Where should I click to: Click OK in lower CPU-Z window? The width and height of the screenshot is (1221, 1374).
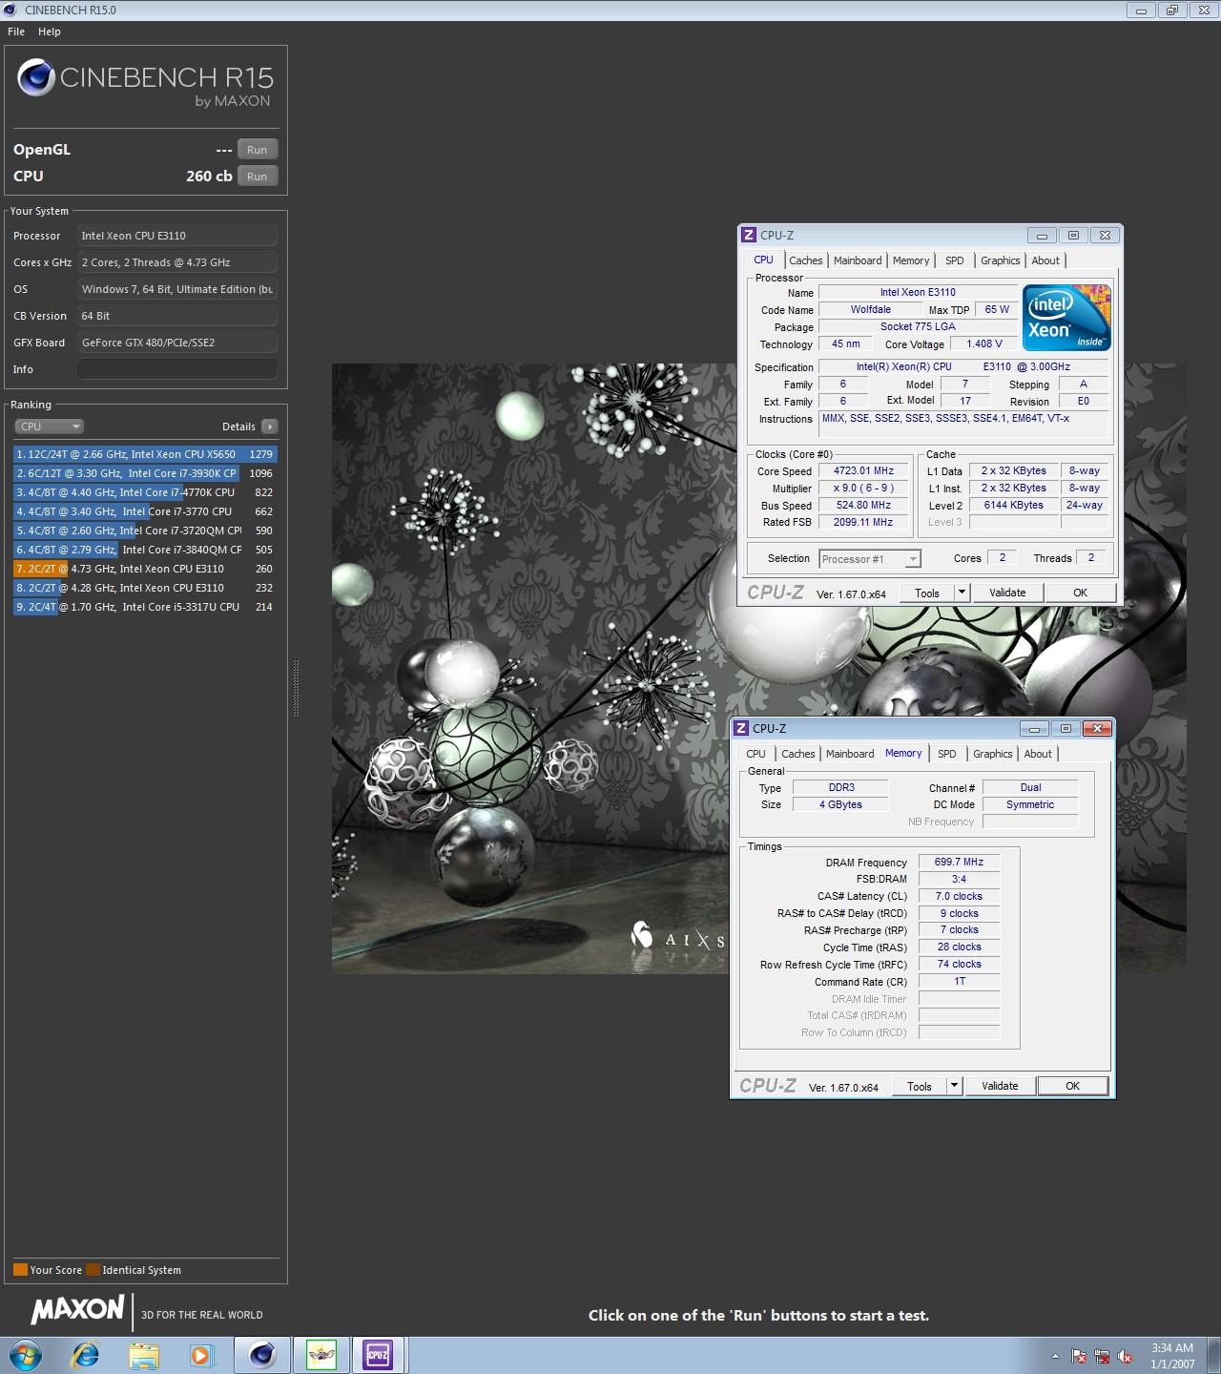1072,1086
